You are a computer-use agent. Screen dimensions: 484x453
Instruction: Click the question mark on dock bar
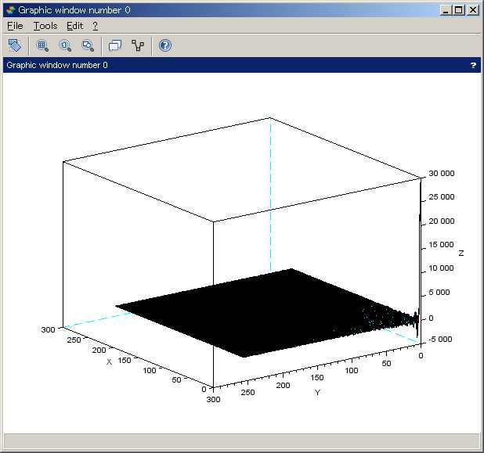[x=473, y=66]
